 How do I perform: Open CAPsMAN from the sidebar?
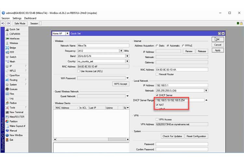click(15, 34)
